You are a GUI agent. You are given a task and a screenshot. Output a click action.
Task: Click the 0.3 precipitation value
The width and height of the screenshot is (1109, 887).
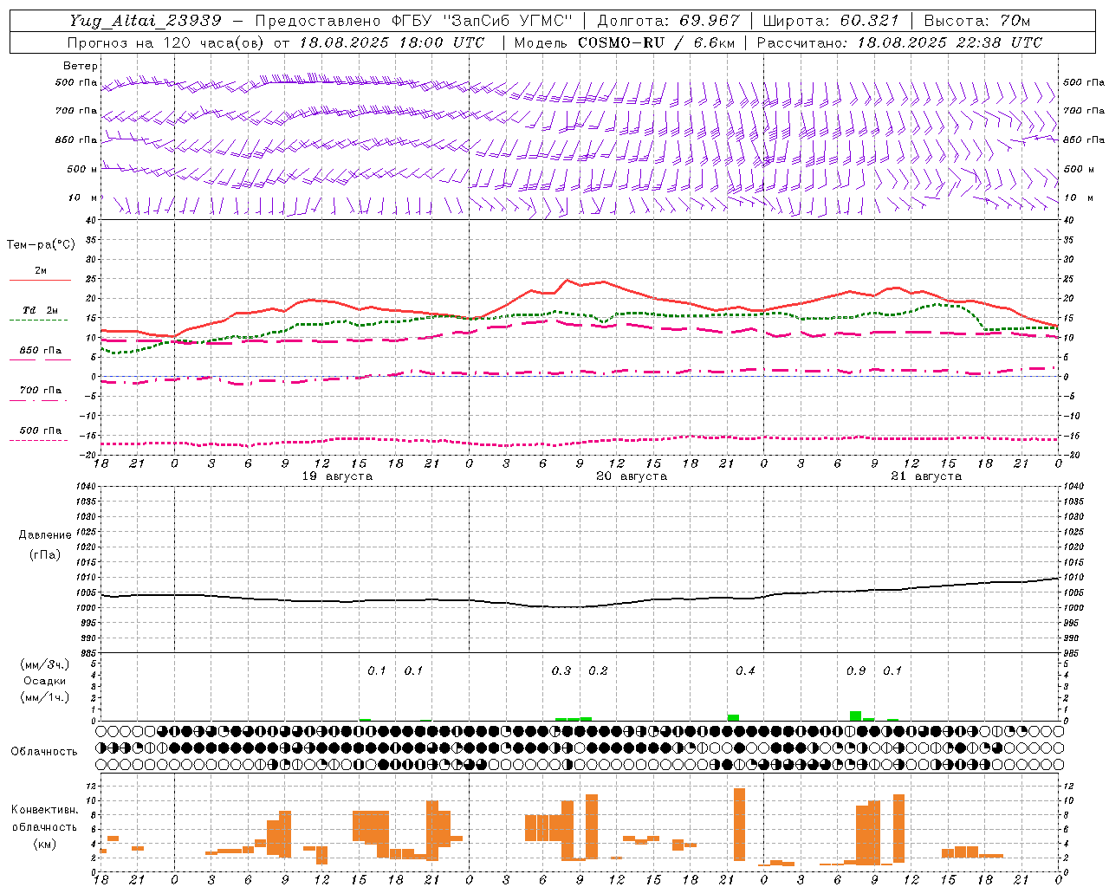click(x=561, y=670)
